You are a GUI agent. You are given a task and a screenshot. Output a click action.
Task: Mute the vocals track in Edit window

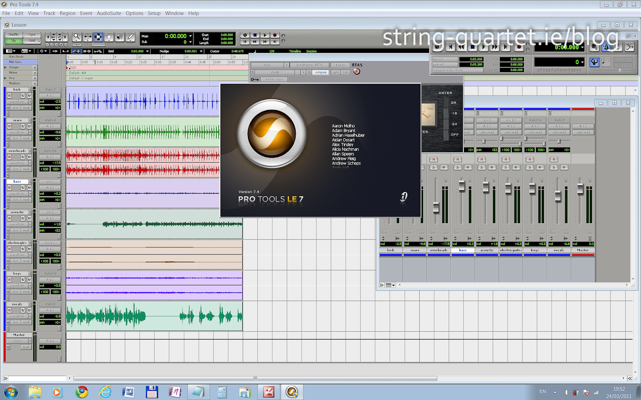point(29,310)
